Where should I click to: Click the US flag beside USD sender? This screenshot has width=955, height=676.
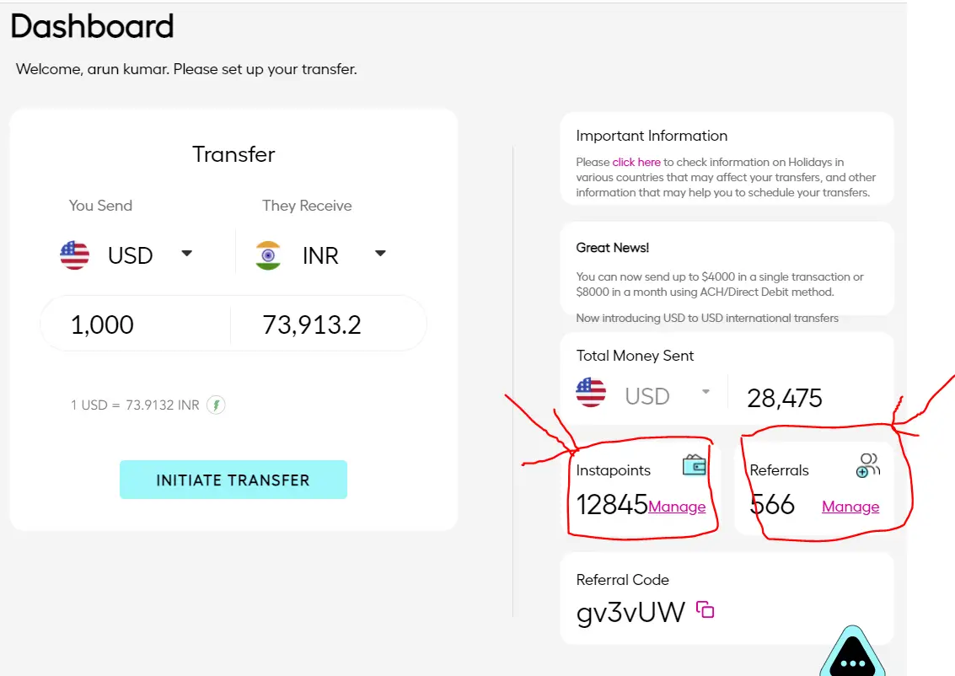click(75, 255)
